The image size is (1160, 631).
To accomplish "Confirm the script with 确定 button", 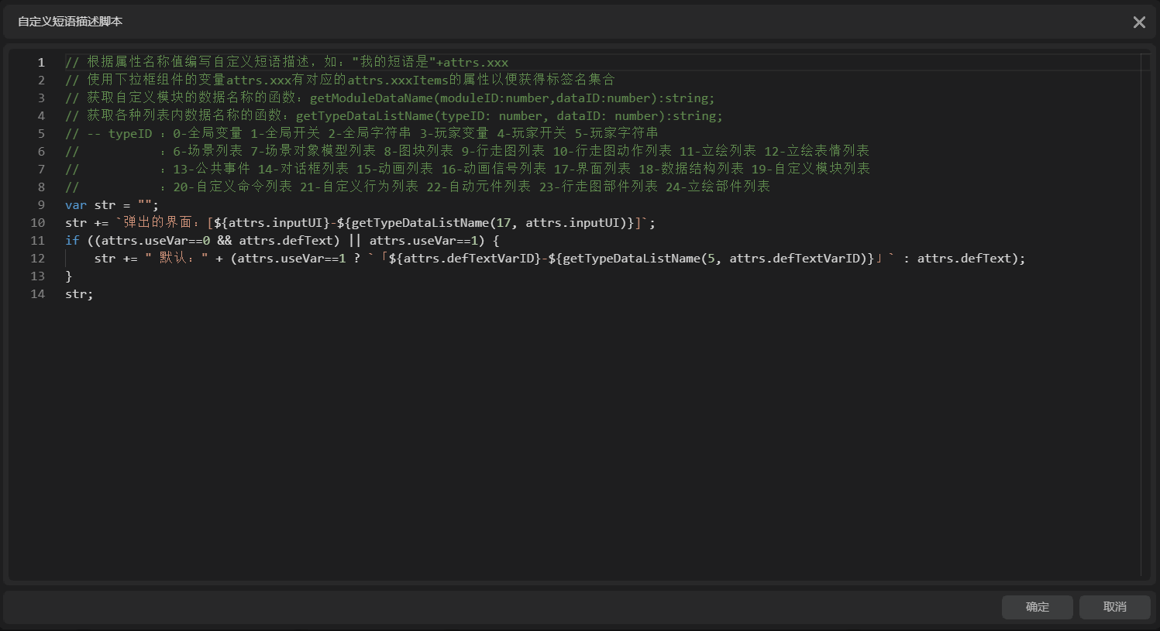I will click(1037, 607).
